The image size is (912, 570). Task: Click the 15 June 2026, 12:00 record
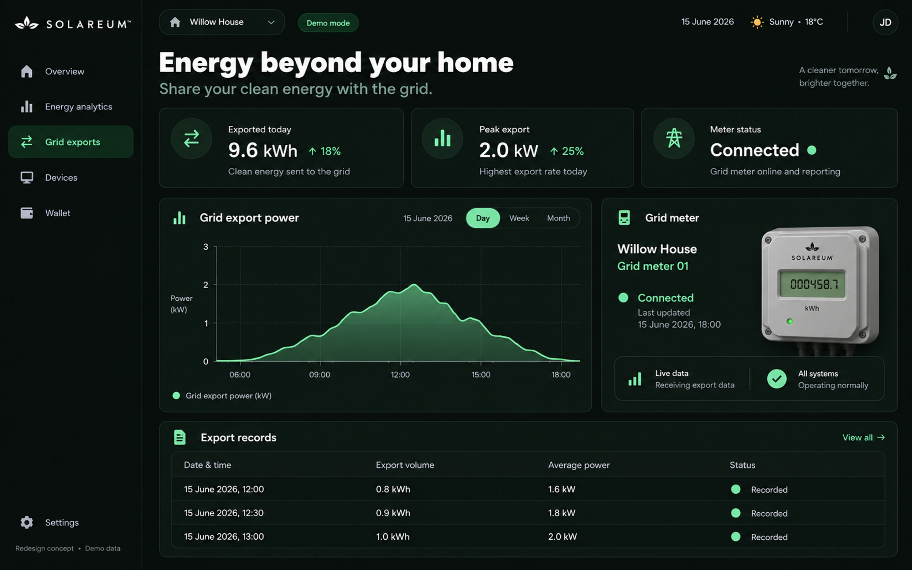[x=528, y=489]
